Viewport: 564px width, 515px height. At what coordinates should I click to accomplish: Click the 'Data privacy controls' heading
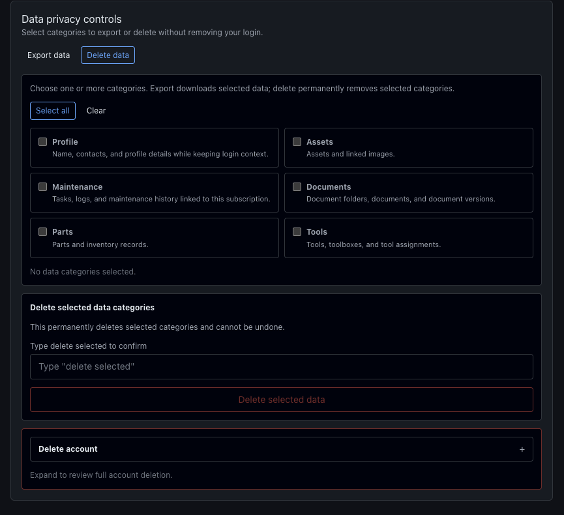[x=72, y=19]
